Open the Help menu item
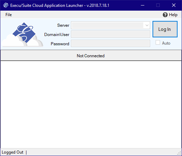182x156 pixels. pyautogui.click(x=170, y=15)
